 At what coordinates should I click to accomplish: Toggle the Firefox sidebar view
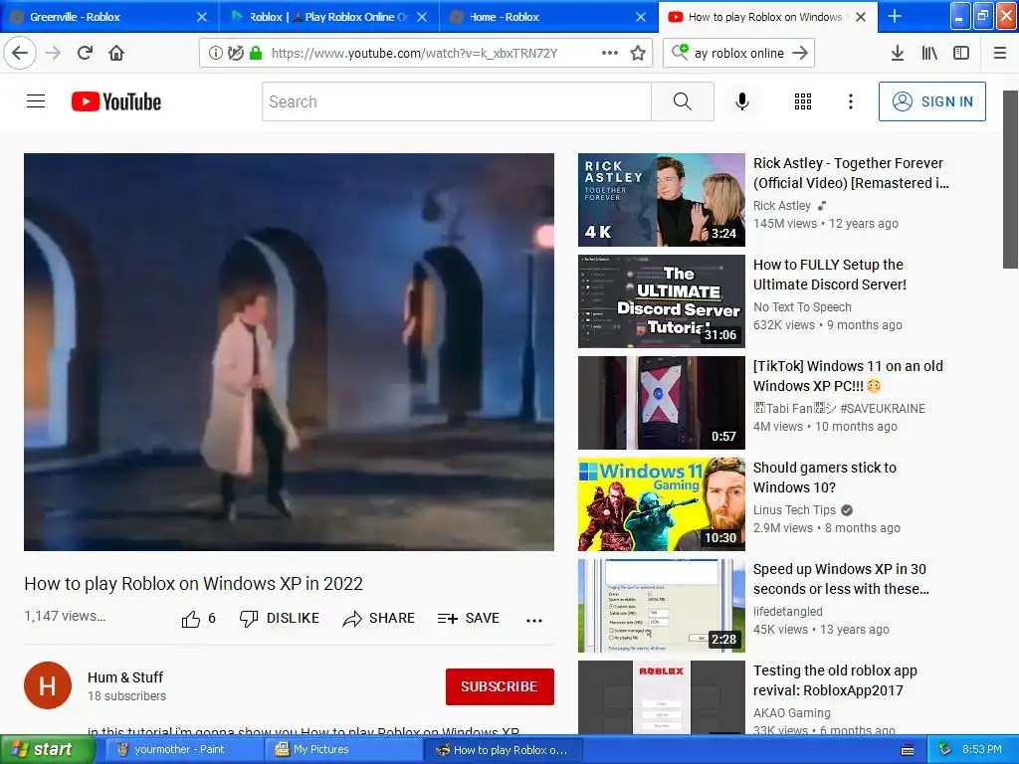pos(961,54)
